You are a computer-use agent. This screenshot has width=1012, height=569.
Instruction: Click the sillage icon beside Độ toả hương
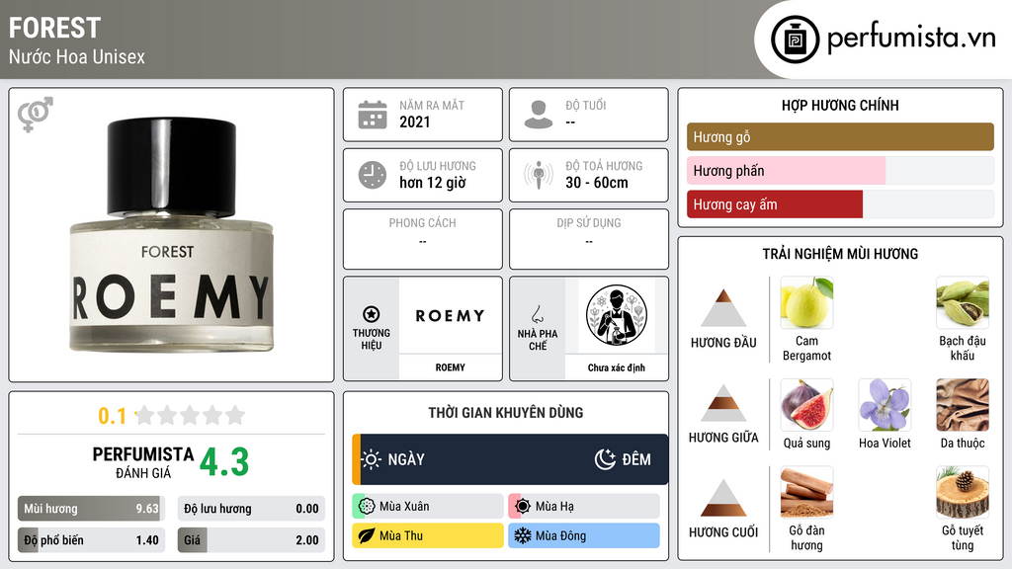click(x=539, y=175)
